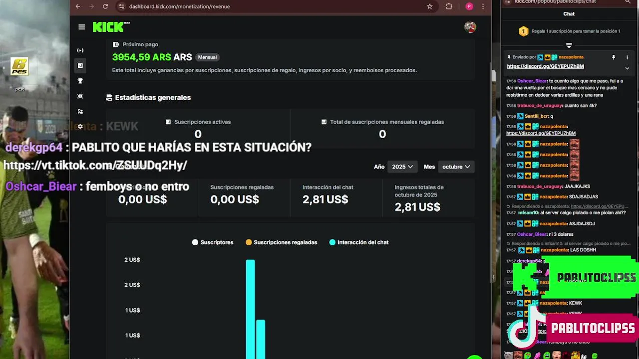This screenshot has width=639, height=359.
Task: Go forward in the browser
Action: 91,6
